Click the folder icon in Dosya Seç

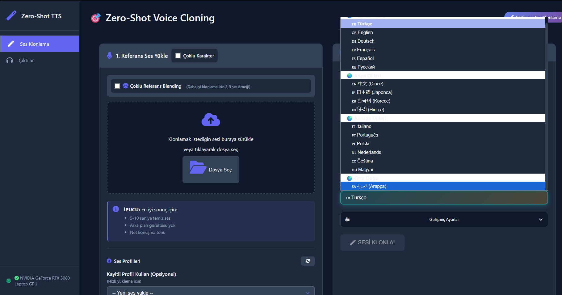coord(198,167)
